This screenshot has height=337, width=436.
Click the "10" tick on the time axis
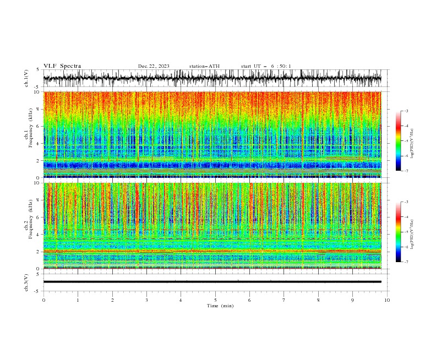tap(387, 300)
